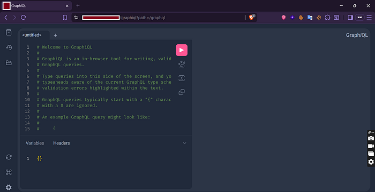Screen dimensions: 375x192
Task: Open the uBlock shield extension
Action: (283, 18)
